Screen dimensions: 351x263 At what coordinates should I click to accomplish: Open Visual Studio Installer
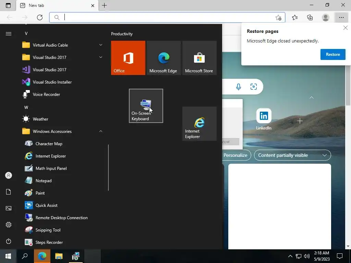(x=63, y=82)
